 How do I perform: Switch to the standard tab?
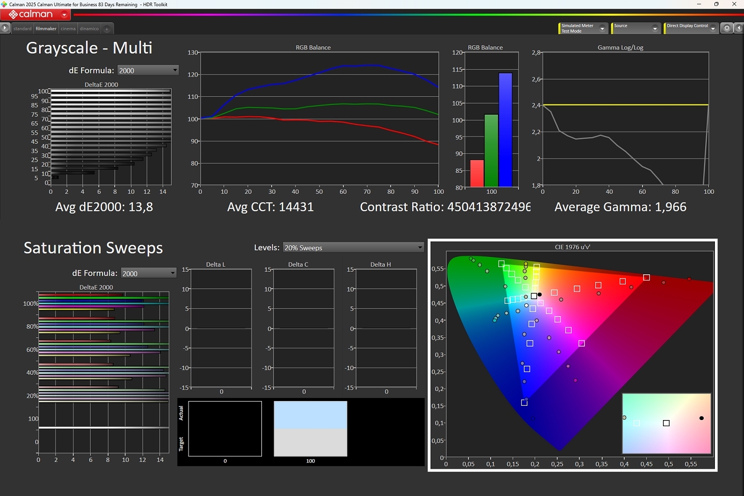pyautogui.click(x=22, y=29)
